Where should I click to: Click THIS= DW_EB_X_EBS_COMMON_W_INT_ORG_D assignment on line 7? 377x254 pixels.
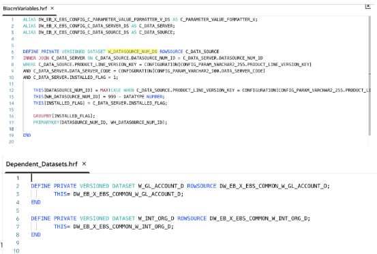tap(113, 227)
